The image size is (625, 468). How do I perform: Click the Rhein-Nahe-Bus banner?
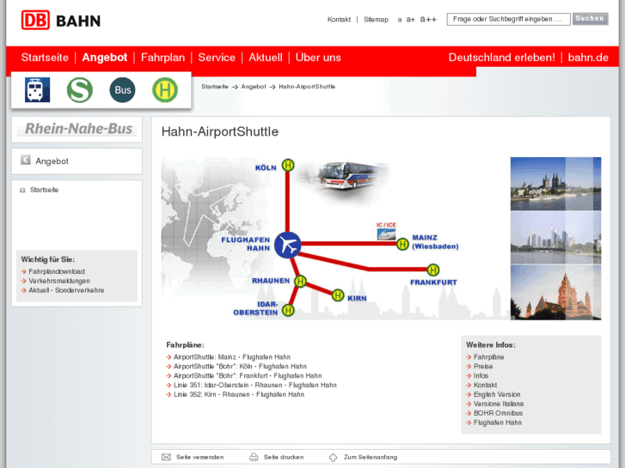[77, 129]
